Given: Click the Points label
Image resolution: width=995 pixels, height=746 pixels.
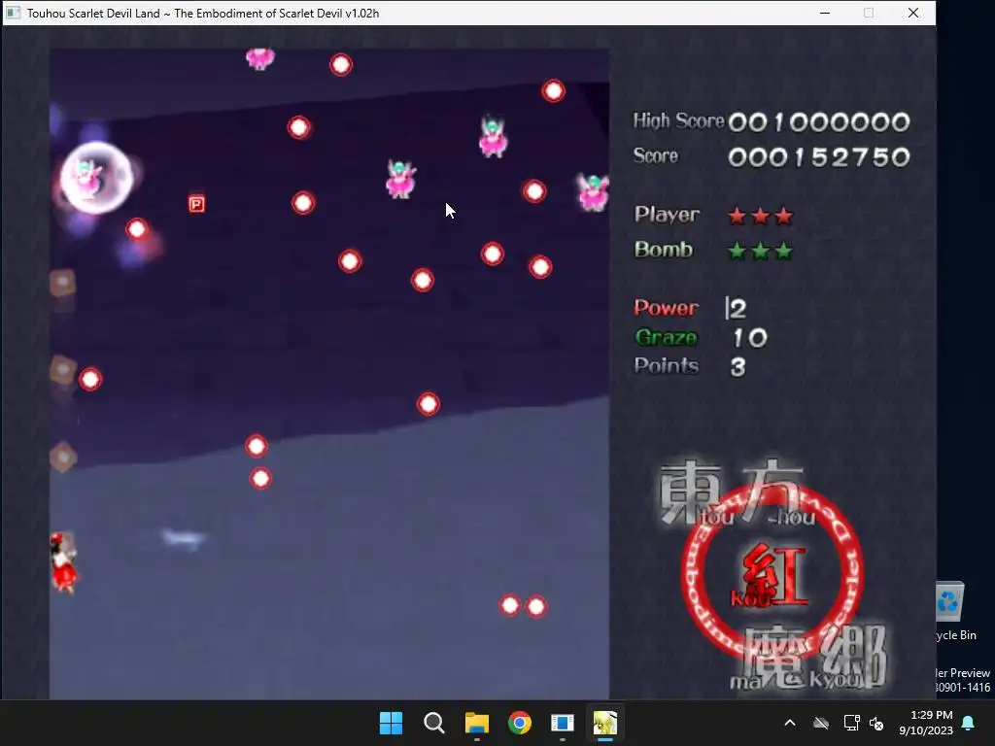Looking at the screenshot, I should (667, 366).
